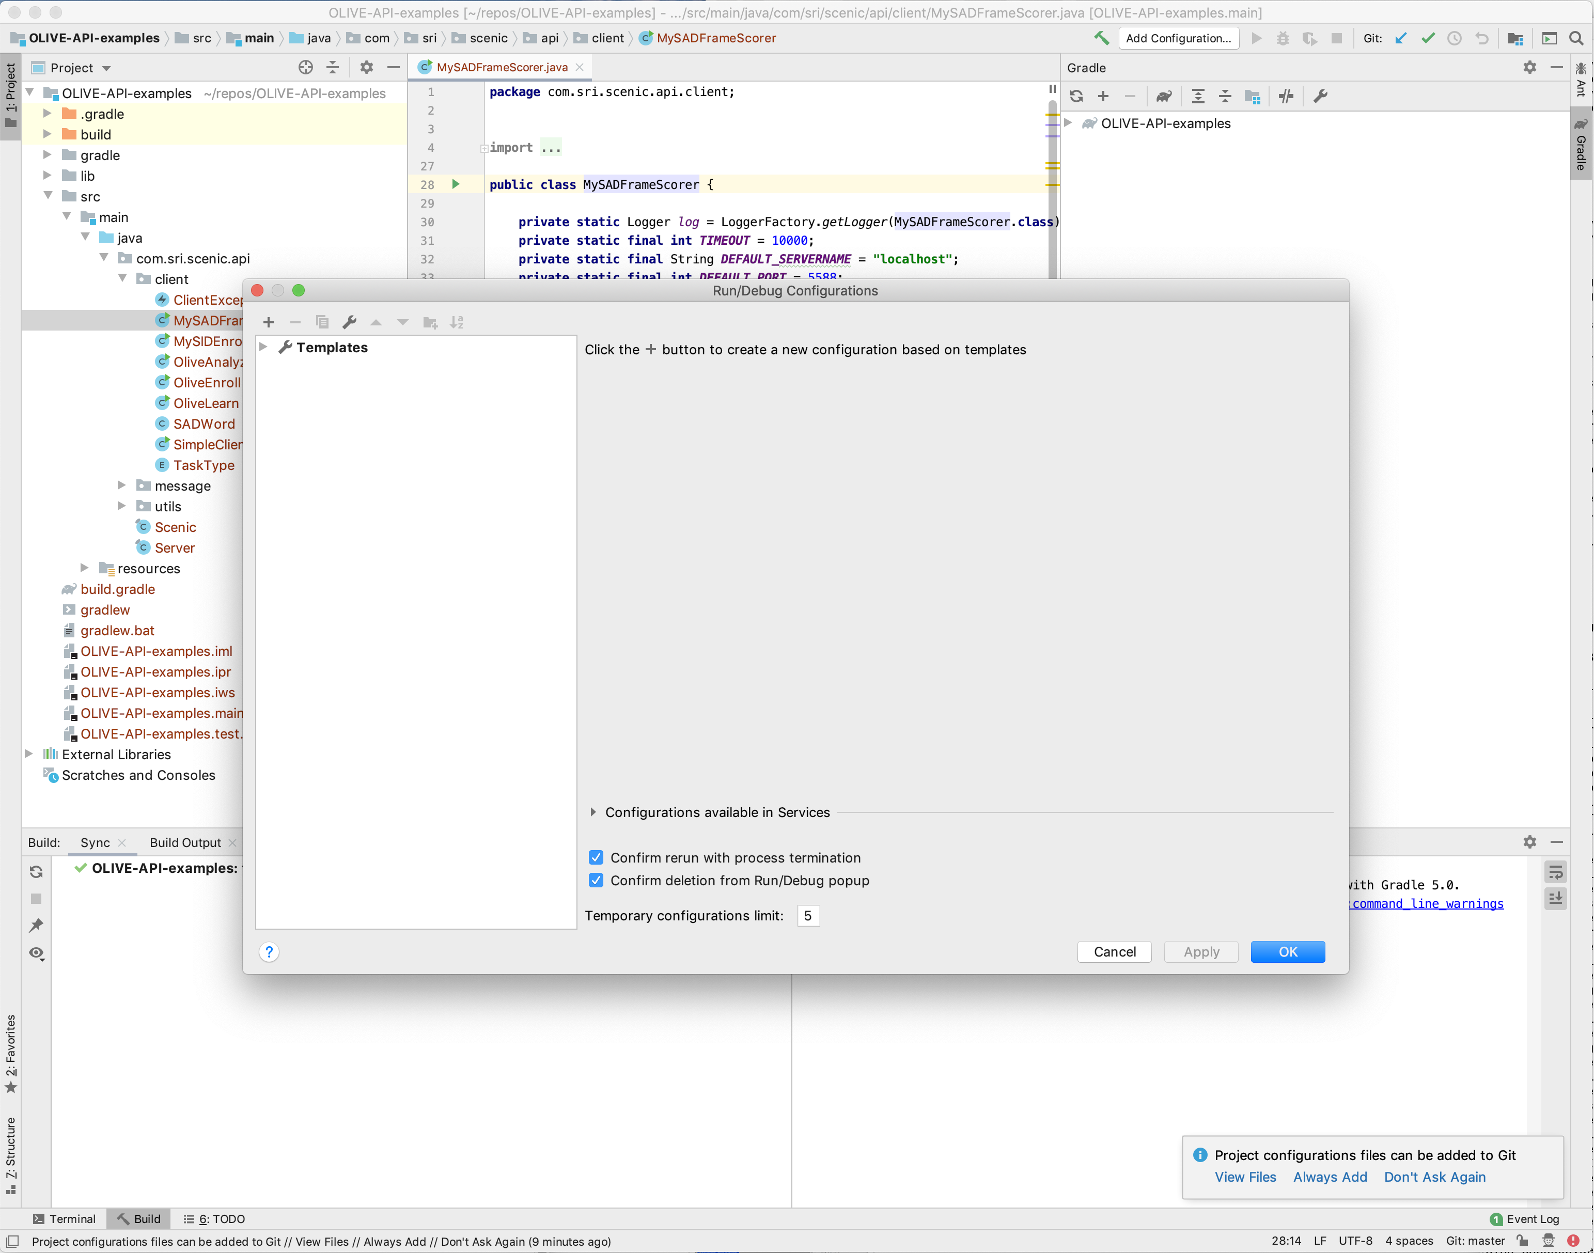Expand Configurations available in Services
This screenshot has height=1253, width=1594.
[x=594, y=812]
